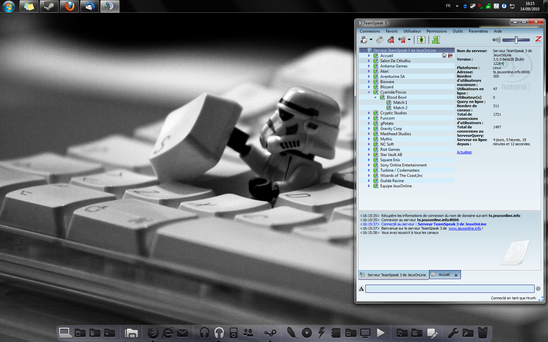Expand the Accueil channel

point(369,56)
